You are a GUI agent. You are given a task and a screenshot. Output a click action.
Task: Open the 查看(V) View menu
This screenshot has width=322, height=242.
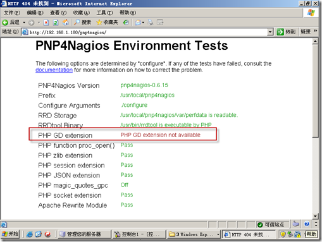pyautogui.click(x=58, y=13)
